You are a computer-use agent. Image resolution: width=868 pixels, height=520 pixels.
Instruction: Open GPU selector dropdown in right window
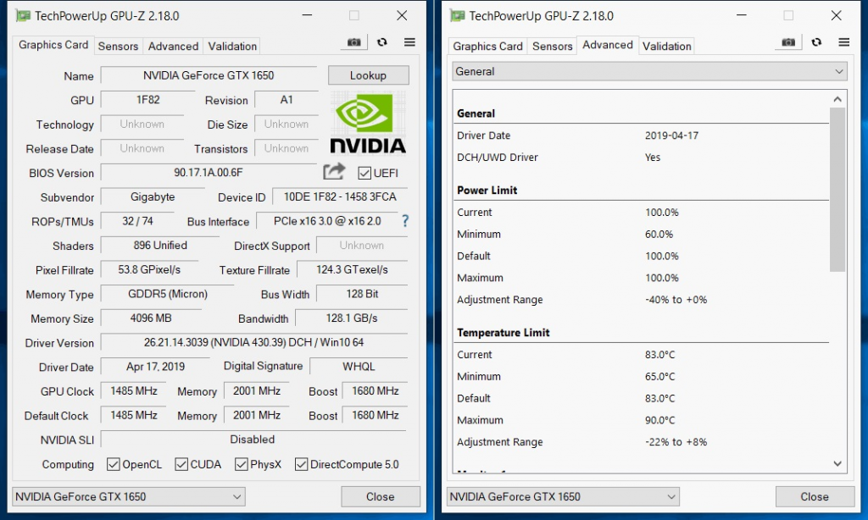coord(563,496)
